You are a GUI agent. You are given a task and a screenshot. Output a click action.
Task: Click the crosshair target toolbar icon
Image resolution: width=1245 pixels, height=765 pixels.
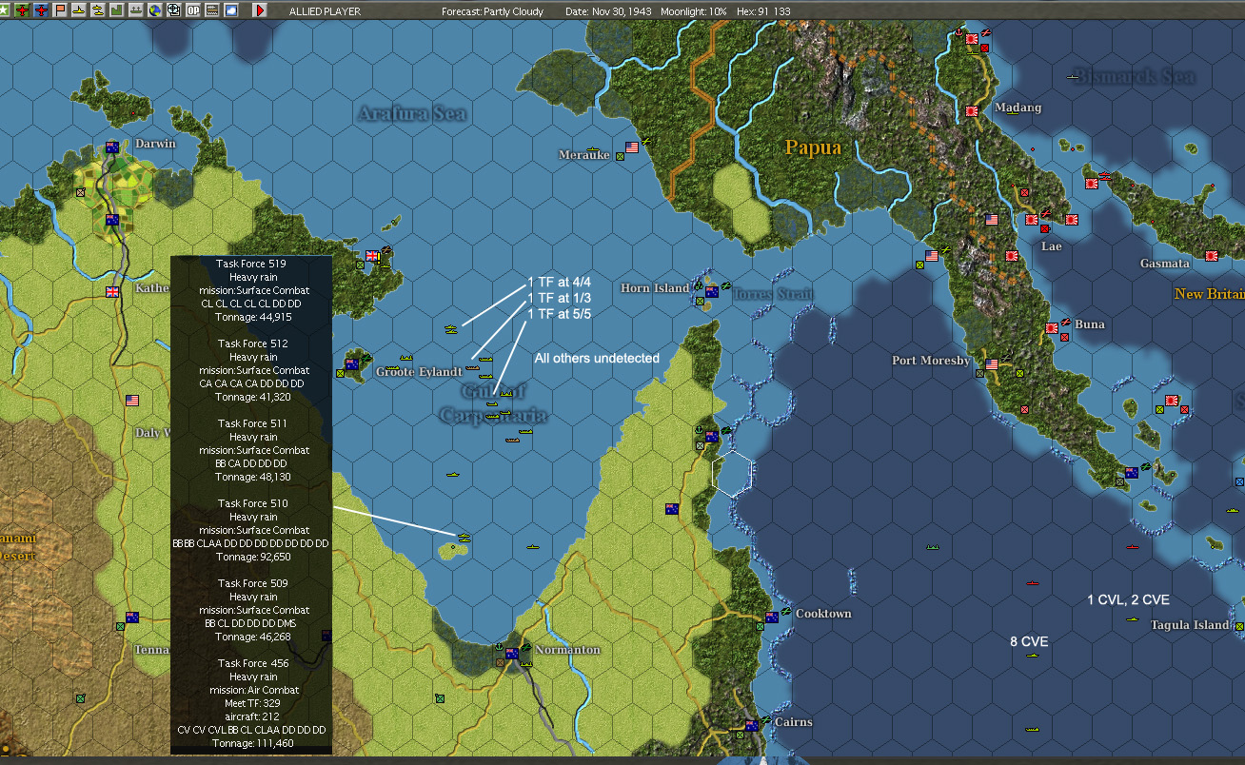173,10
